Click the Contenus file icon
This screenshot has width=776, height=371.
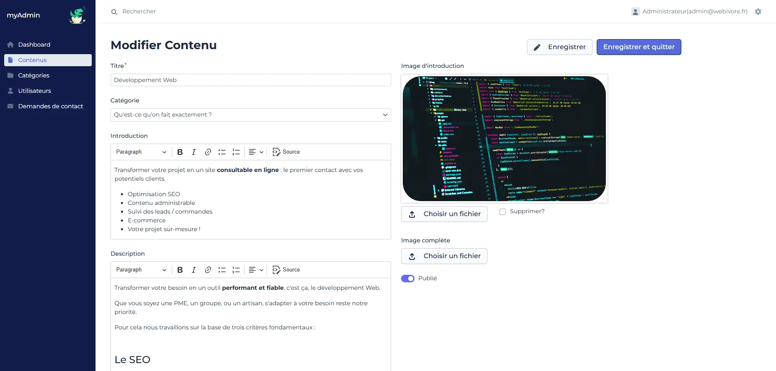10,60
